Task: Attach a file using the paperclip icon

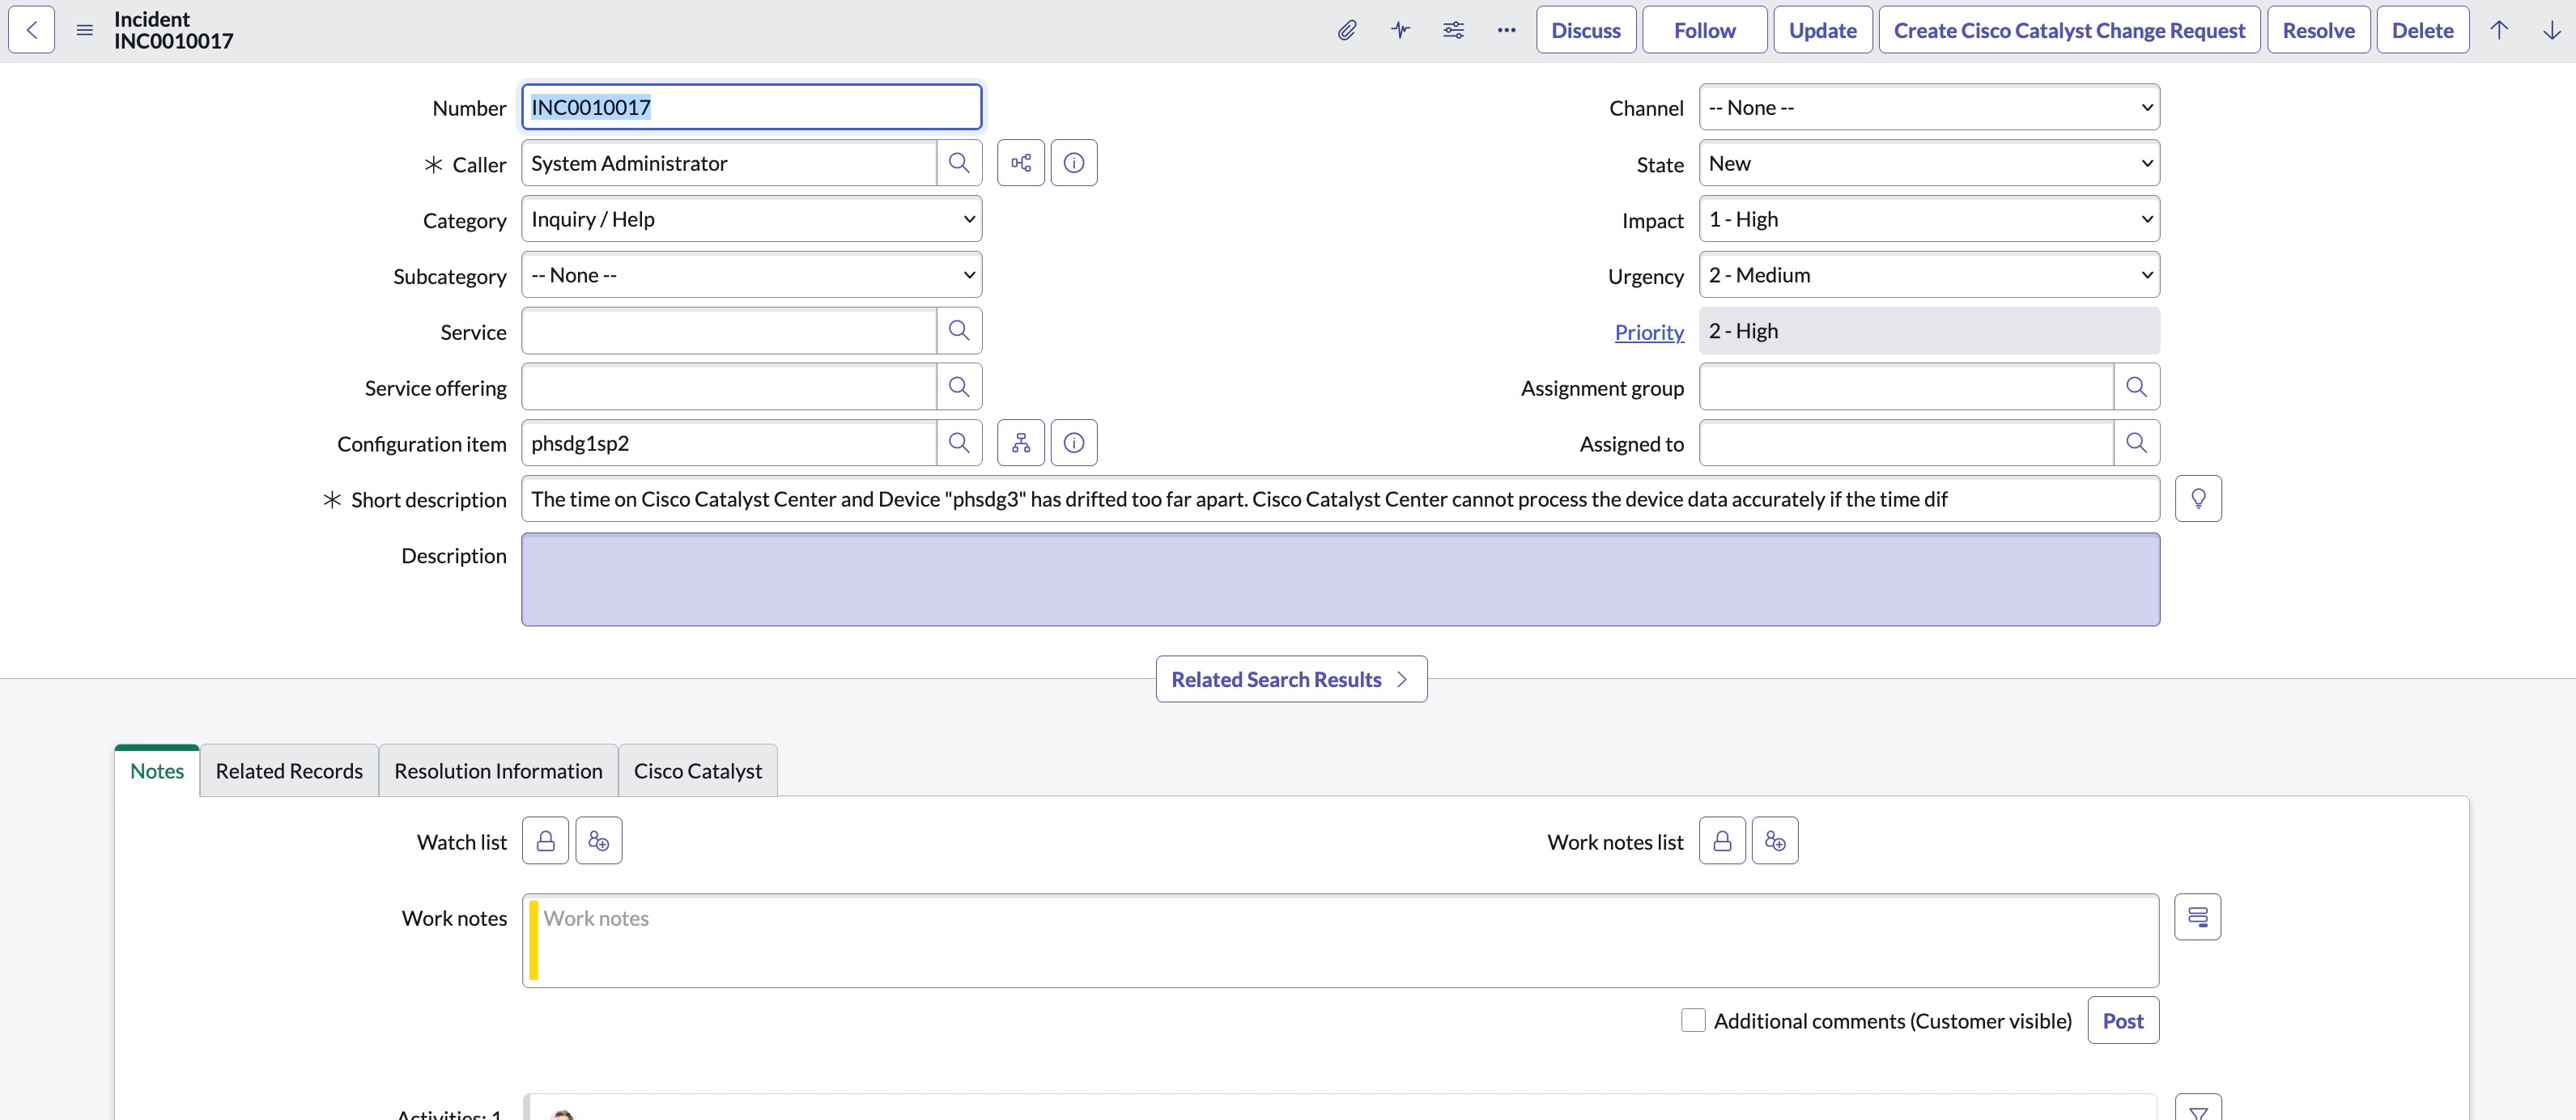Action: coord(1347,30)
